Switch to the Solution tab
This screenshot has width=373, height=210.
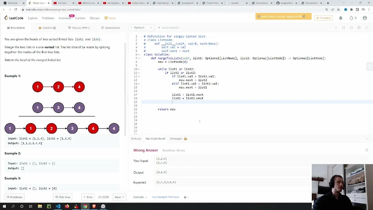tap(47, 28)
